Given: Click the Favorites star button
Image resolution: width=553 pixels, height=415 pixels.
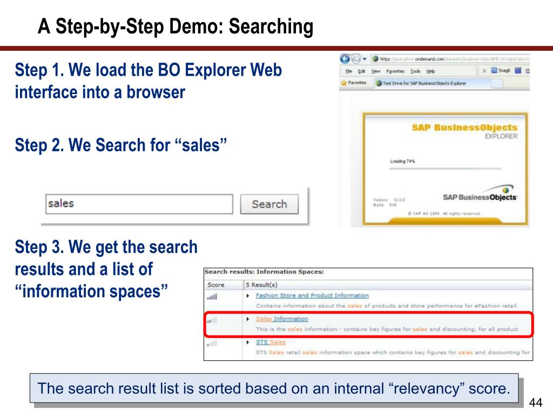Looking at the screenshot, I should click(353, 83).
